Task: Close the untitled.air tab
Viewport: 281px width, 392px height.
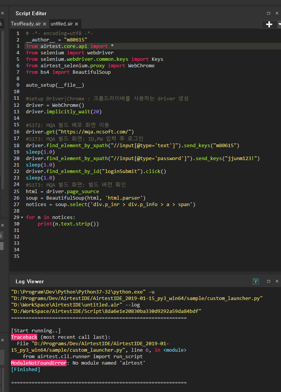Action: click(76, 24)
